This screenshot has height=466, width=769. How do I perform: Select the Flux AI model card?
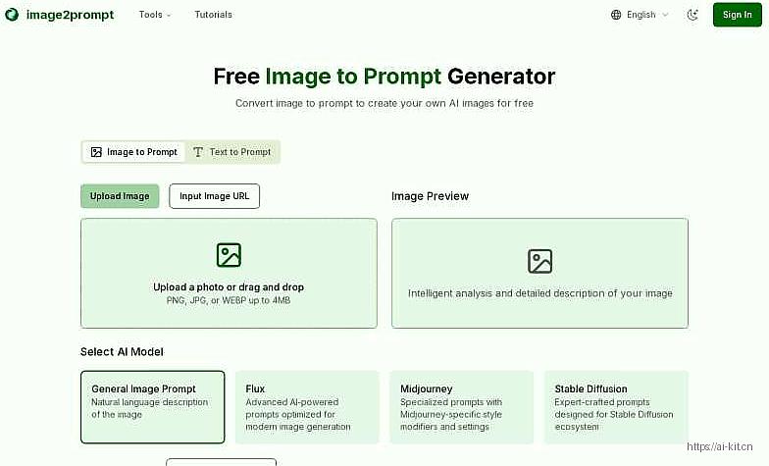[x=306, y=406]
